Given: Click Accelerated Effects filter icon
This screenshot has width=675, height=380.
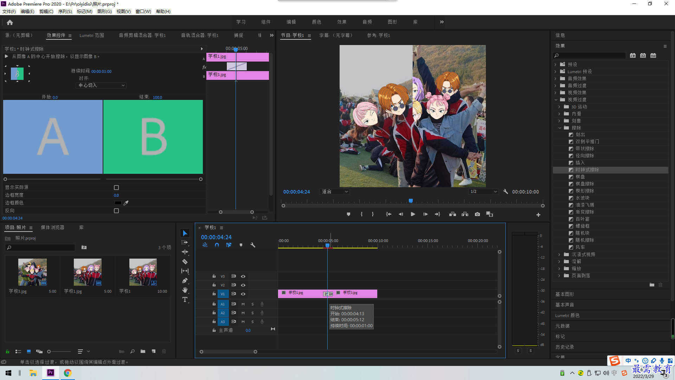Looking at the screenshot, I should click(x=633, y=56).
